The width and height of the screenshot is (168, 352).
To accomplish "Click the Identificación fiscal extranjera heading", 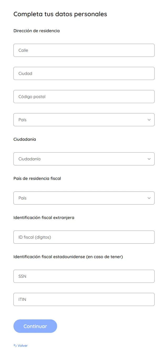I will (x=44, y=218).
